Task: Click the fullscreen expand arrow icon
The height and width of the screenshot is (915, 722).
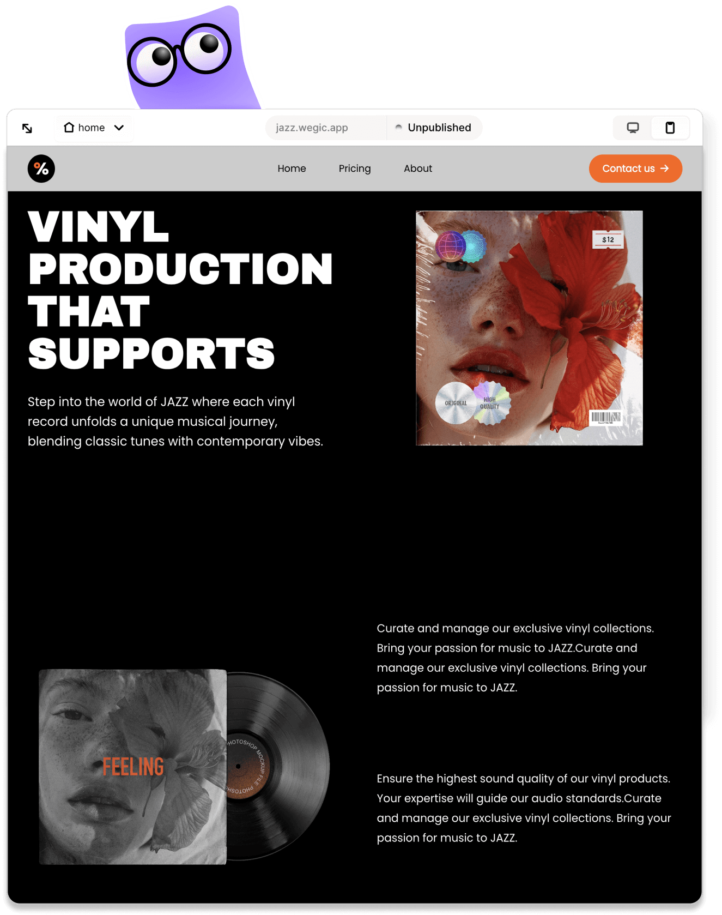Action: click(x=27, y=128)
